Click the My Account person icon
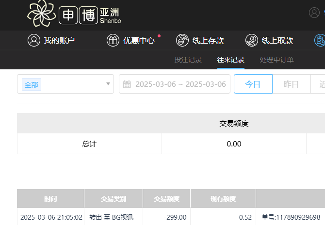Viewport: 325px width, 225px height. [34, 40]
